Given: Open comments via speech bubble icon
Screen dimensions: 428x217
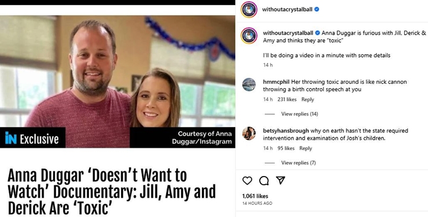Looking at the screenshot, I should pos(264,181).
